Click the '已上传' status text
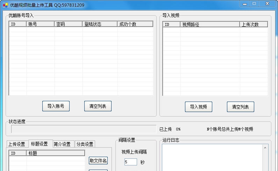The width and height of the screenshot is (278, 171). (x=166, y=129)
